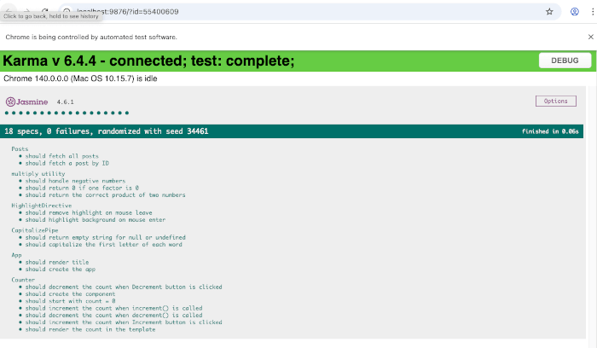Open spec 'increment the count when Increment button is clicked'
This screenshot has height=348, width=597.
[x=124, y=322]
